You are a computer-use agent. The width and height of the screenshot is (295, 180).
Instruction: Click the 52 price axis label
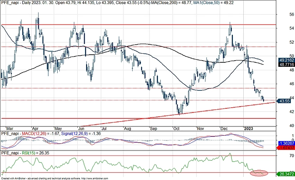pyautogui.click(x=292, y=42)
